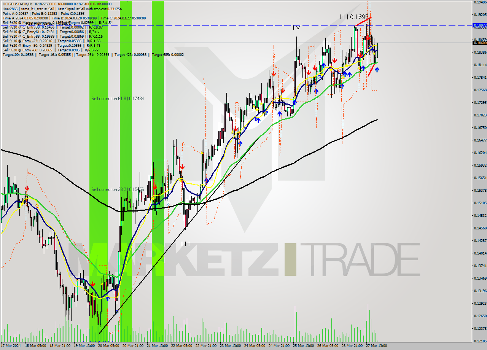Image resolution: width=487 pixels, height=350 pixels.
Task: Click the Sell %10 @ C_Entry38 line
Action: 53,27
